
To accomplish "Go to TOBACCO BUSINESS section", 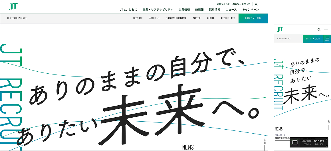I will tap(176, 18).
